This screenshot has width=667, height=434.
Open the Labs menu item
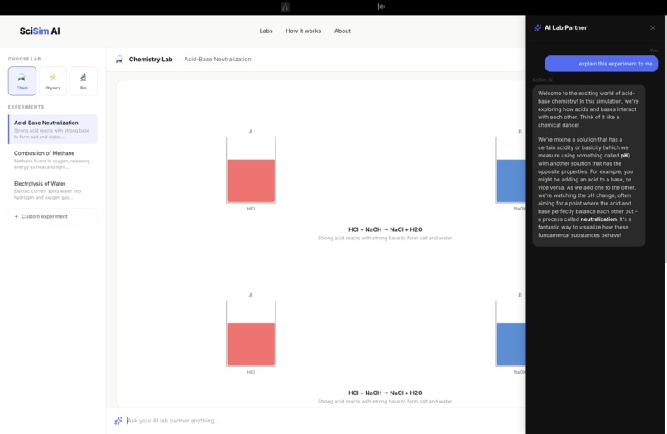point(266,31)
